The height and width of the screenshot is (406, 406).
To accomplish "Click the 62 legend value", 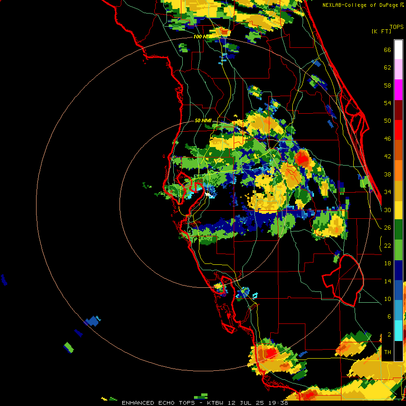I will click(388, 68).
